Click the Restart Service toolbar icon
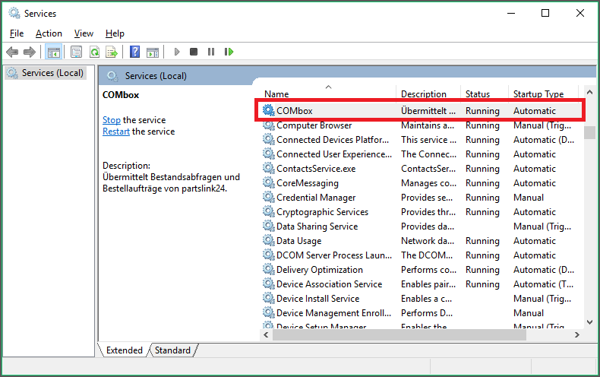 pyautogui.click(x=229, y=52)
